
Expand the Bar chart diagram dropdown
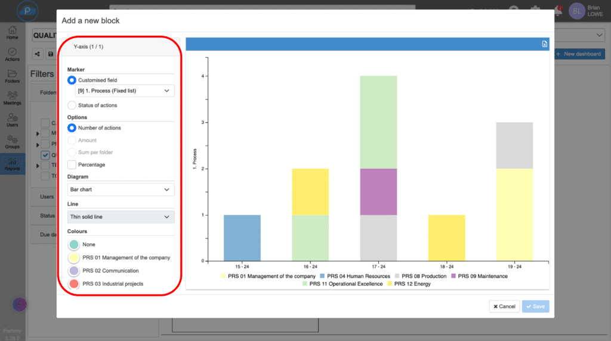pos(121,190)
